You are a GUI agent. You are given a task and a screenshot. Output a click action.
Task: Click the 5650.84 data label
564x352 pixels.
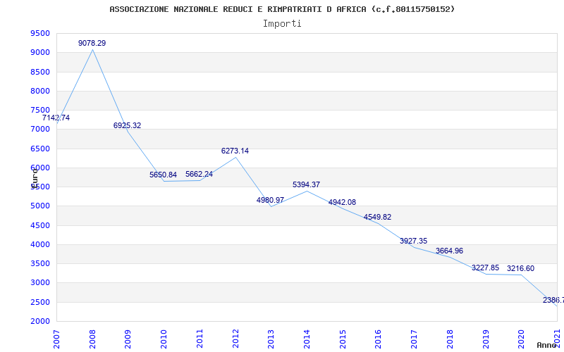[164, 175]
